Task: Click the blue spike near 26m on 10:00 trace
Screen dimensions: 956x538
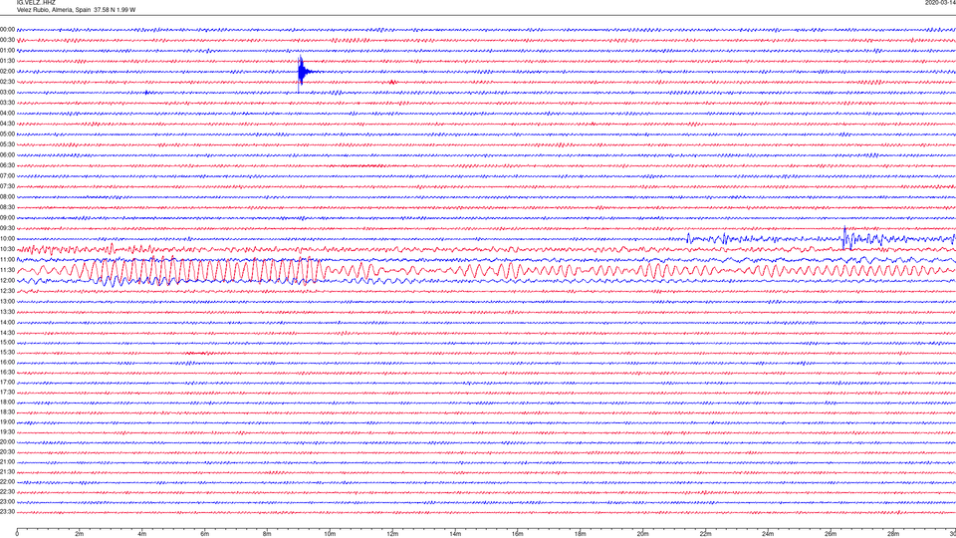Action: pyautogui.click(x=845, y=238)
